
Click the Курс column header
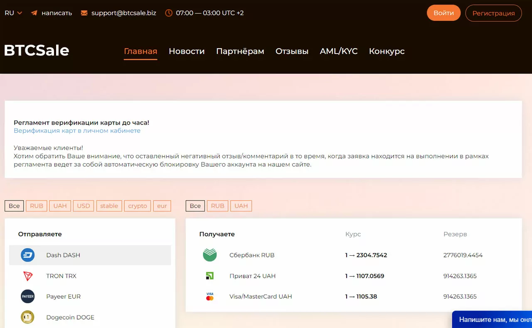(353, 234)
